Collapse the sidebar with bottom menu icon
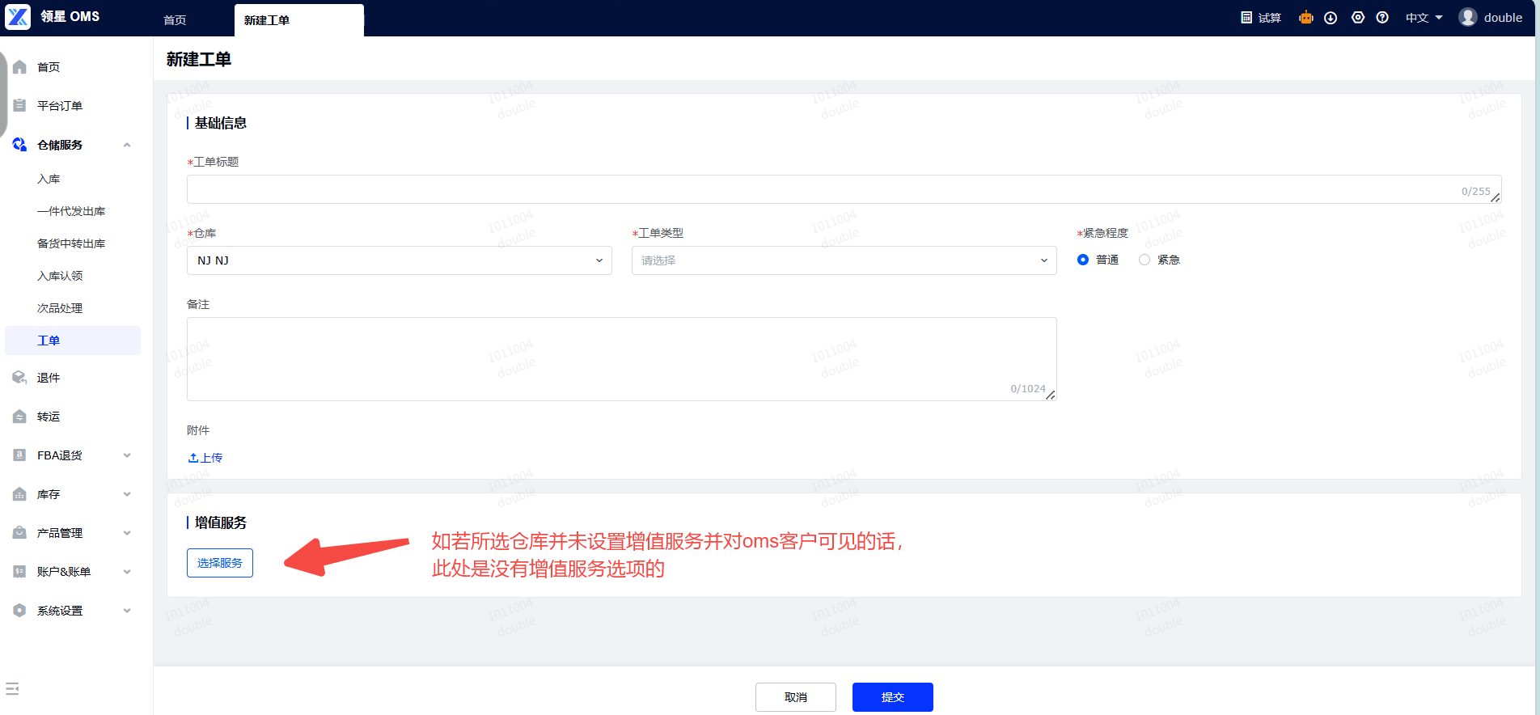 click(12, 689)
